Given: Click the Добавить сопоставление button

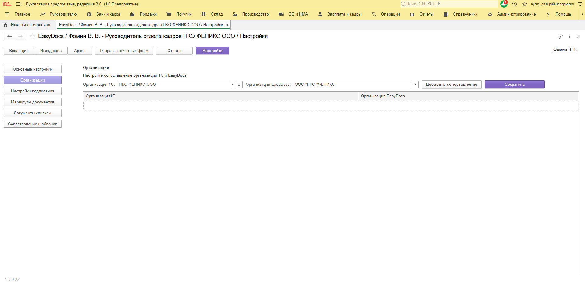Looking at the screenshot, I should pyautogui.click(x=451, y=85).
